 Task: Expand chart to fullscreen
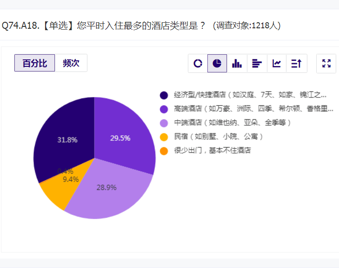coord(326,64)
